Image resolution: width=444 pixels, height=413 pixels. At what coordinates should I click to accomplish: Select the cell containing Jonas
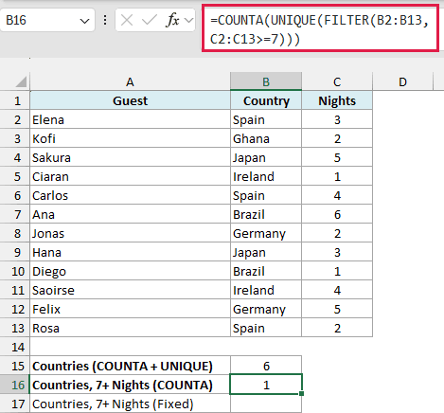pos(130,233)
